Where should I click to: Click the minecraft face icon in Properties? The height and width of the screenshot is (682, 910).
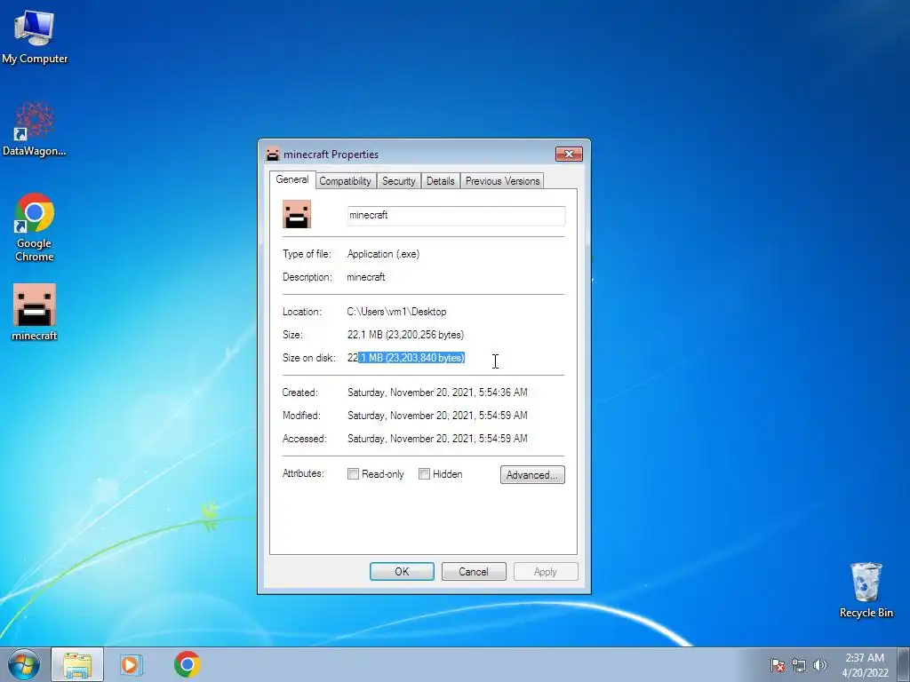click(297, 214)
